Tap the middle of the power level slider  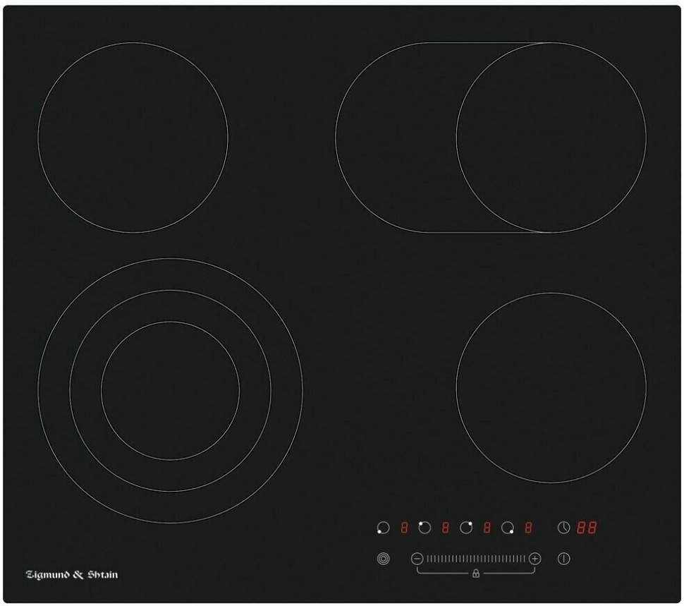tap(476, 559)
